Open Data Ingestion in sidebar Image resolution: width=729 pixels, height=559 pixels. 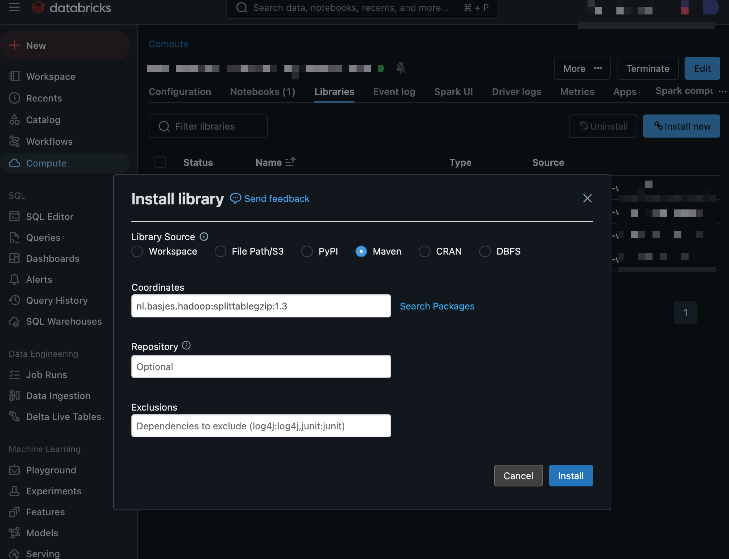pyautogui.click(x=58, y=395)
